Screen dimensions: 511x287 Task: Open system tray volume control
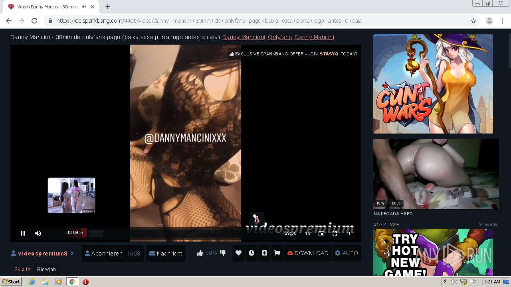pyautogui.click(x=454, y=282)
